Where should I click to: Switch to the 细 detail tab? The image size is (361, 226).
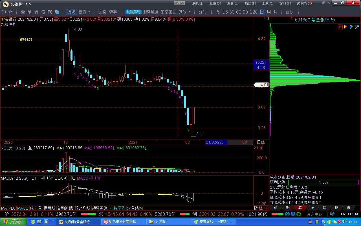point(276,208)
